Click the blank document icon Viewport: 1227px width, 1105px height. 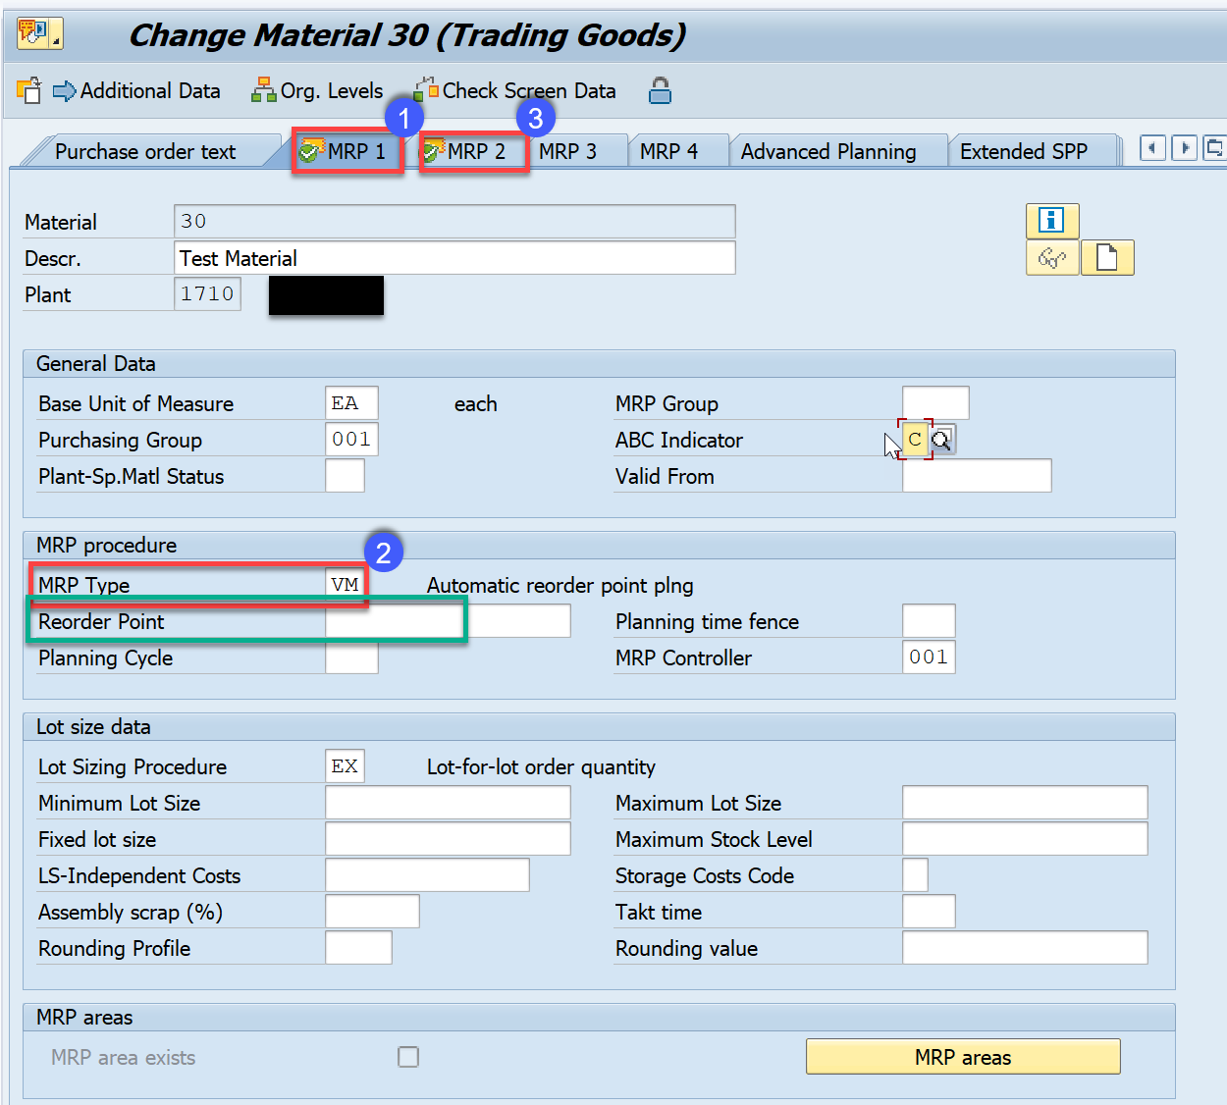tap(1107, 258)
